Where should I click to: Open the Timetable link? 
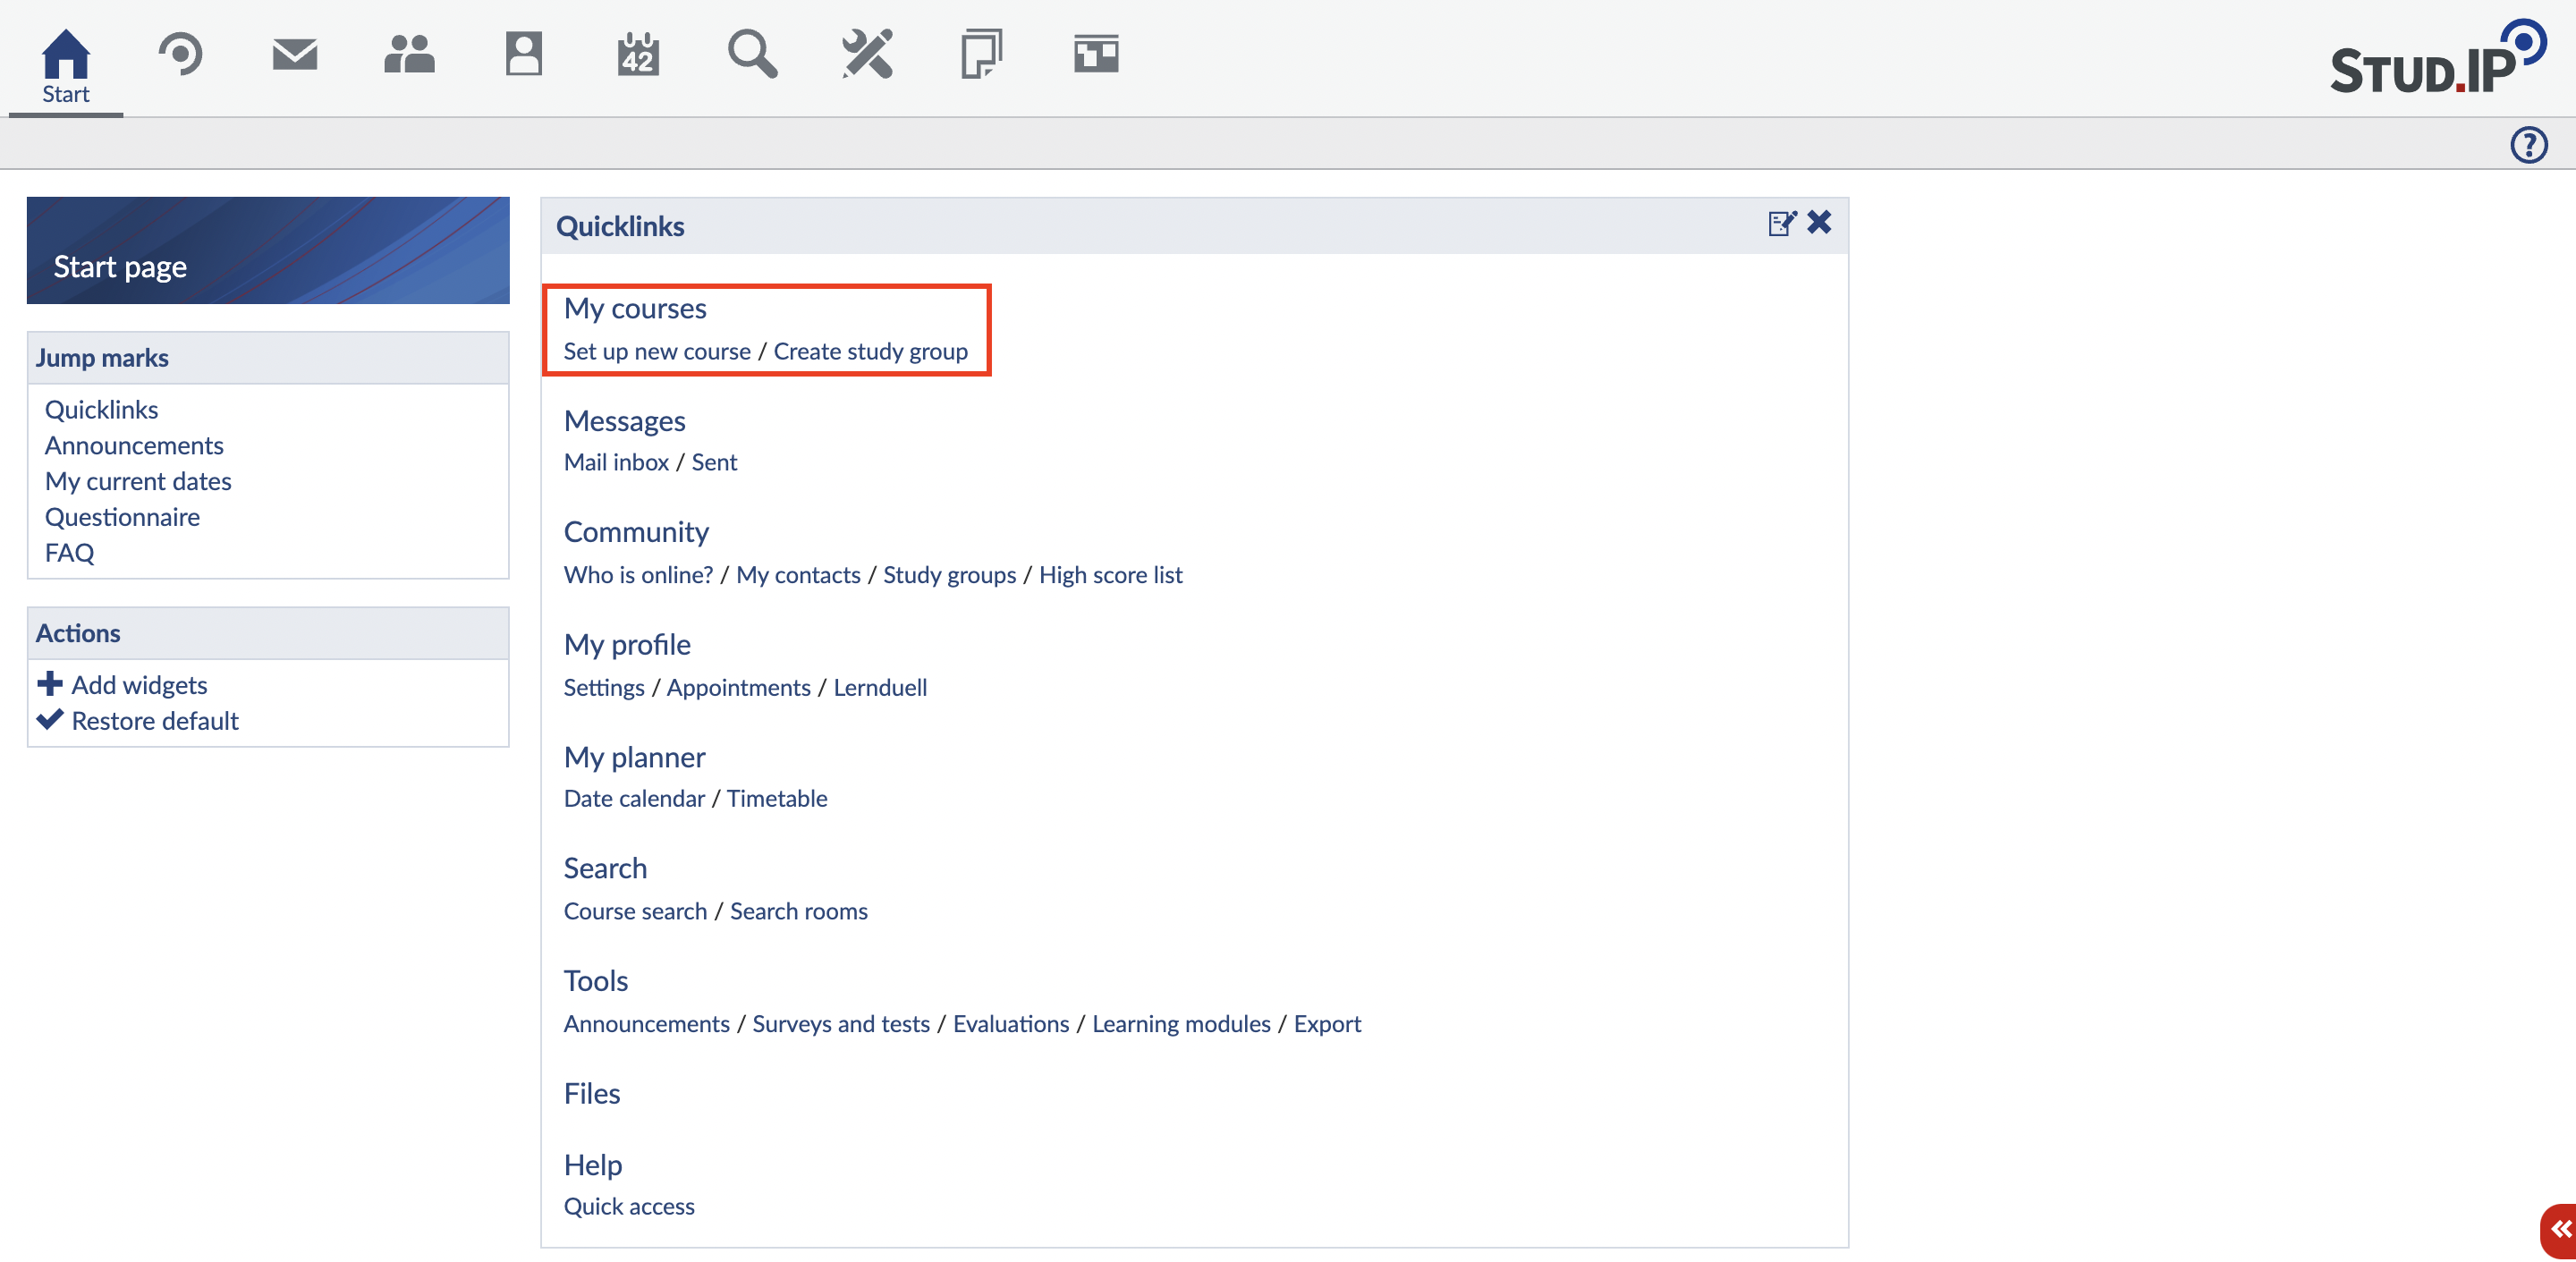pos(776,798)
